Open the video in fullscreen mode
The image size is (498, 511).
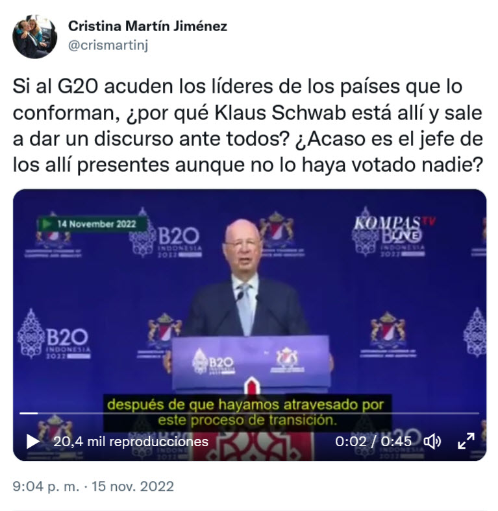[466, 441]
